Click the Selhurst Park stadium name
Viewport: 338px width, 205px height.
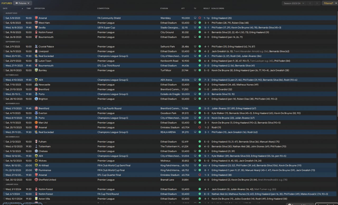click(168, 47)
